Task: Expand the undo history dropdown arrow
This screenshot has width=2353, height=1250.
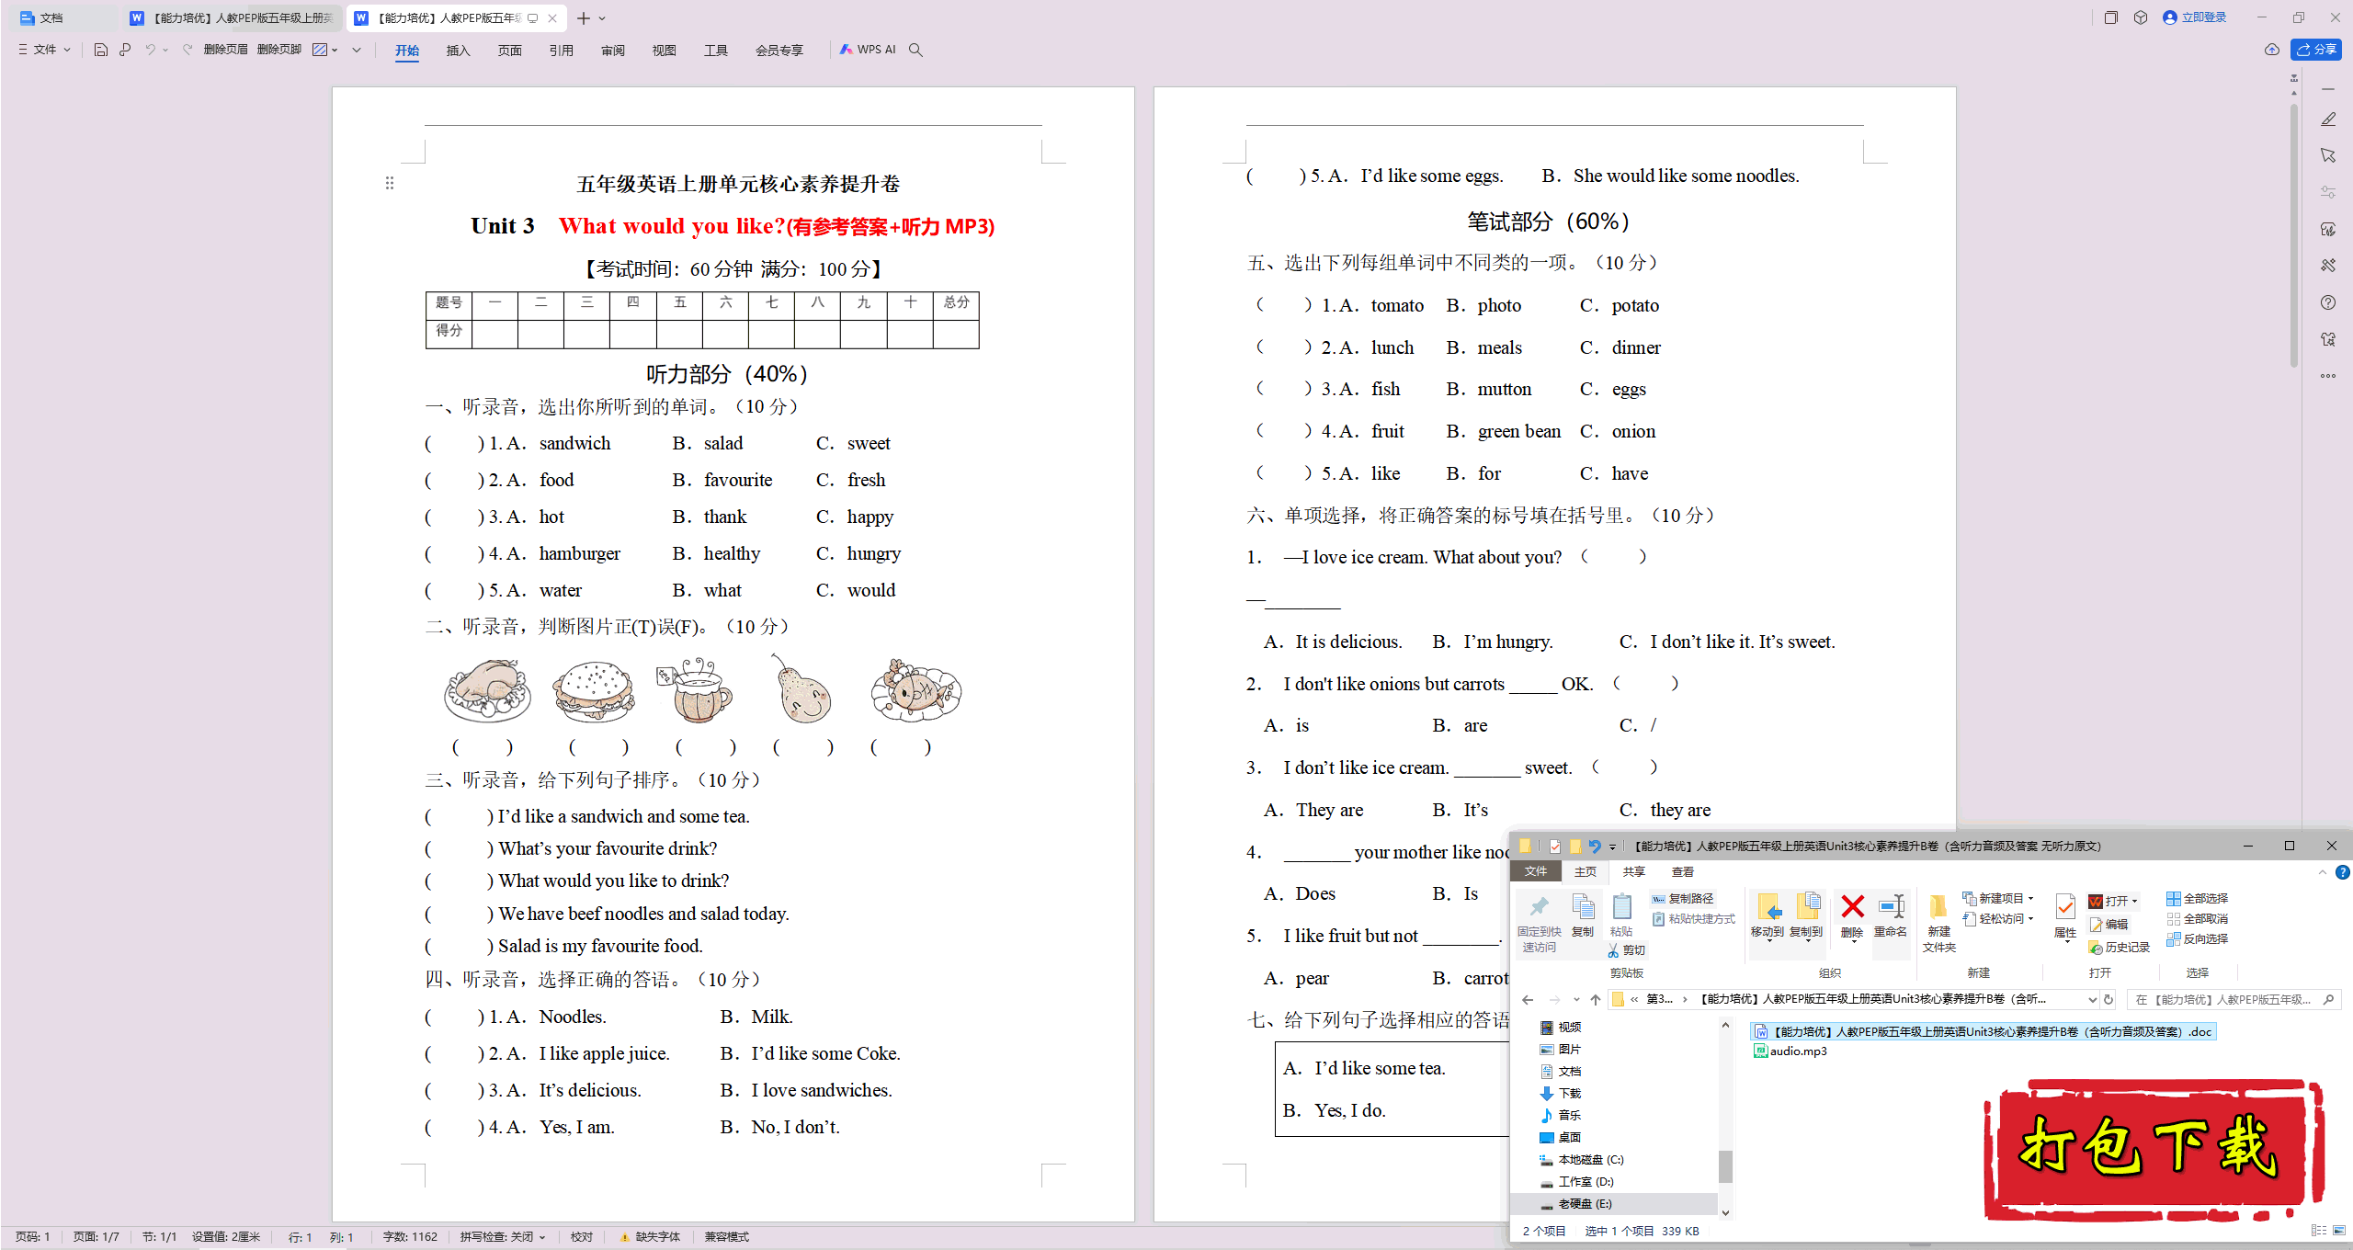Action: pyautogui.click(x=165, y=50)
